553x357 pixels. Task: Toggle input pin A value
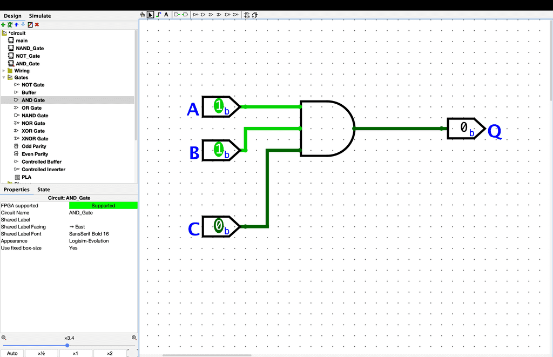click(x=218, y=106)
